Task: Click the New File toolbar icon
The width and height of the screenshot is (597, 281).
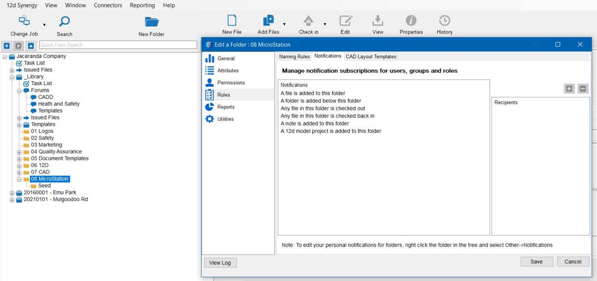Action: tap(232, 21)
